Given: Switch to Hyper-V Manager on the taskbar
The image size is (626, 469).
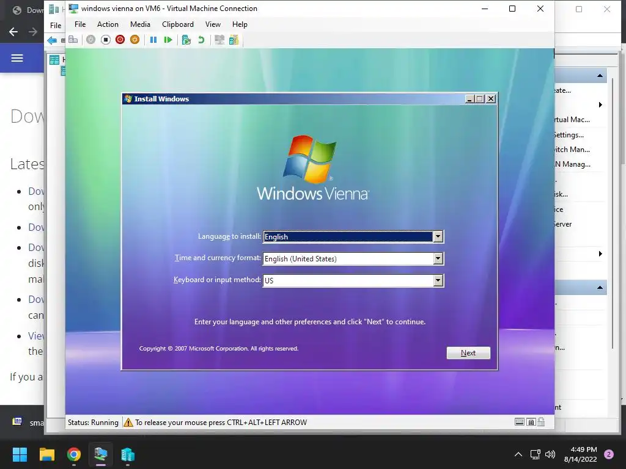Looking at the screenshot, I should pyautogui.click(x=128, y=454).
